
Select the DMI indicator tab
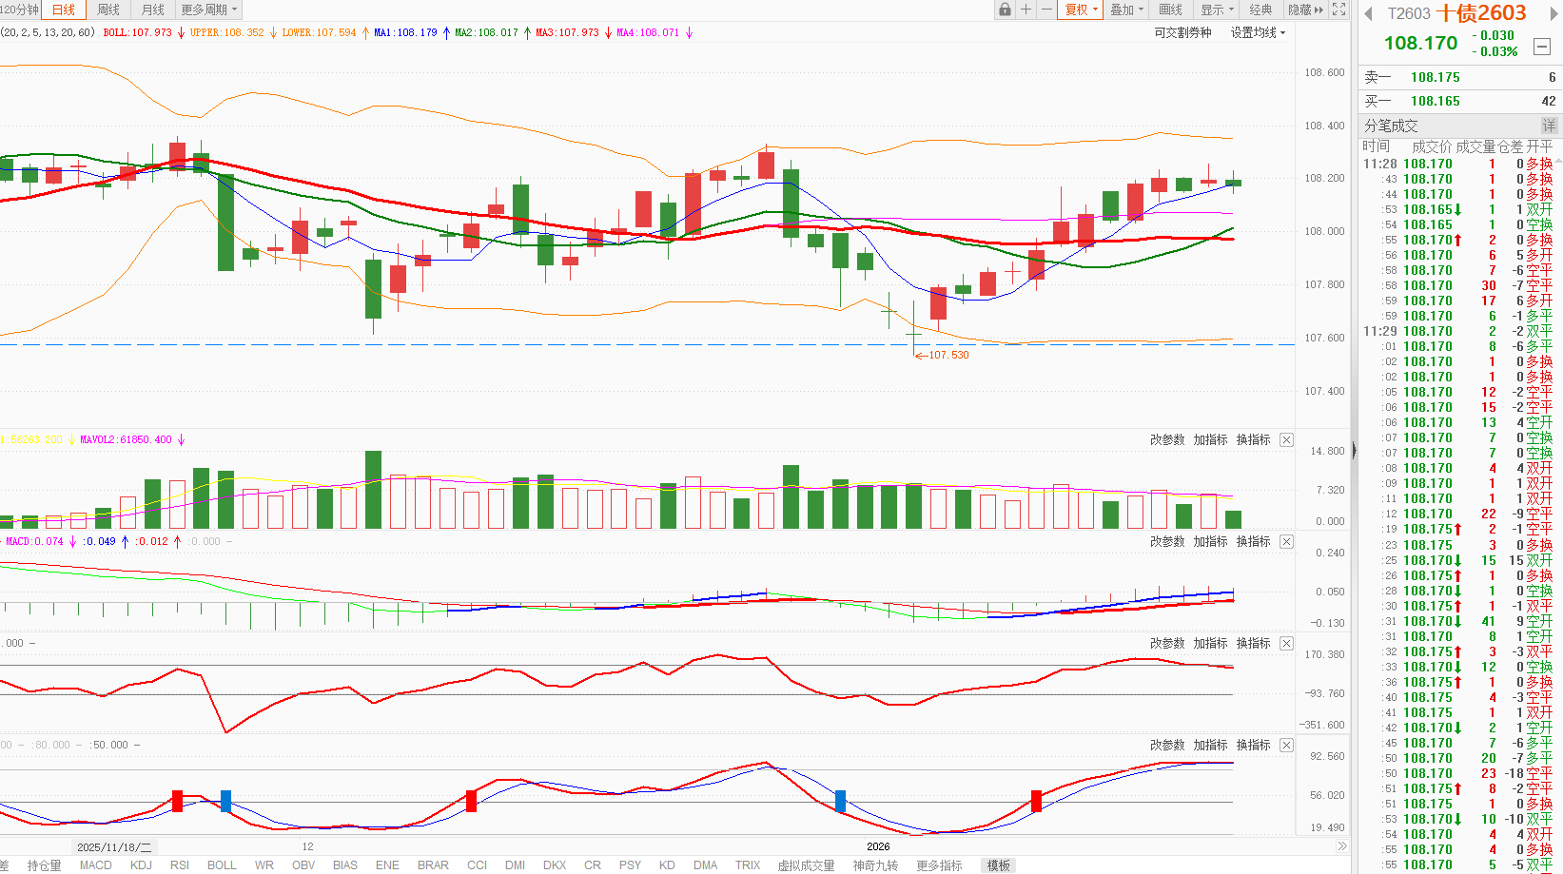coord(516,865)
